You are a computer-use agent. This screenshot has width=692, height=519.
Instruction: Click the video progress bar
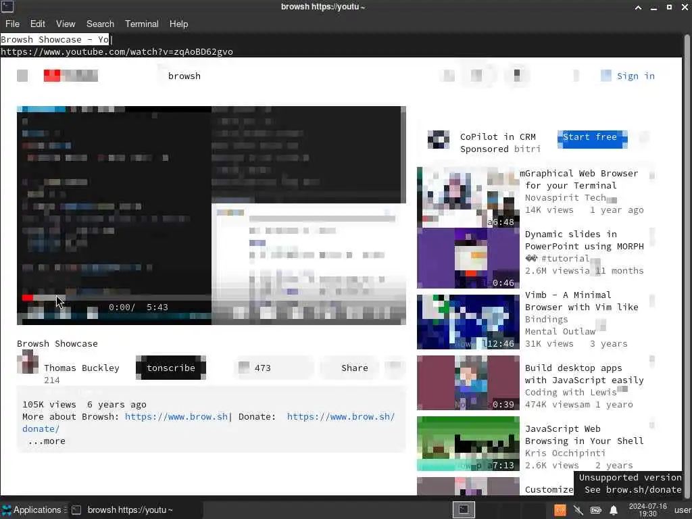pyautogui.click(x=211, y=298)
